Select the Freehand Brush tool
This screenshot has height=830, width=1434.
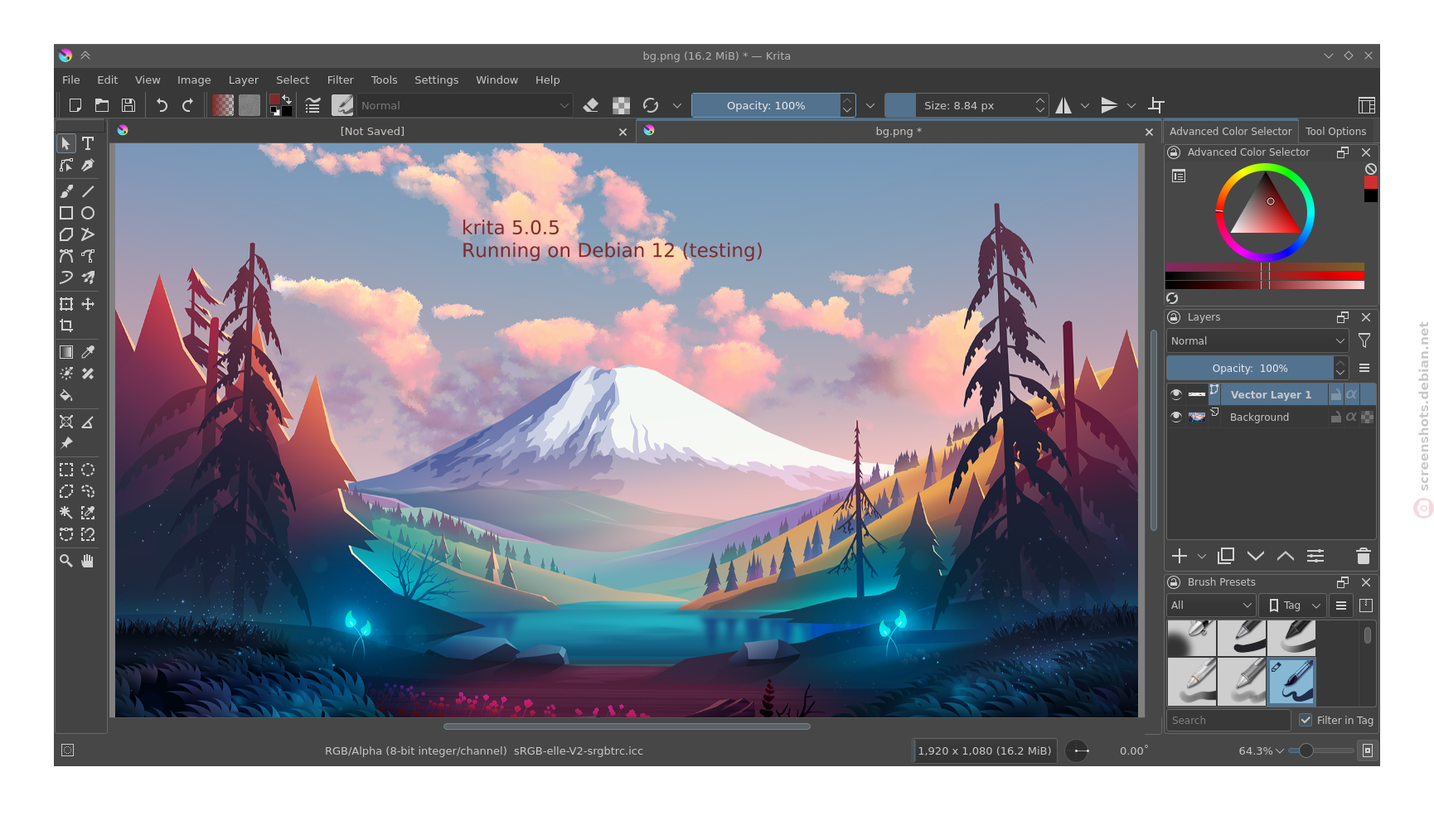[66, 191]
